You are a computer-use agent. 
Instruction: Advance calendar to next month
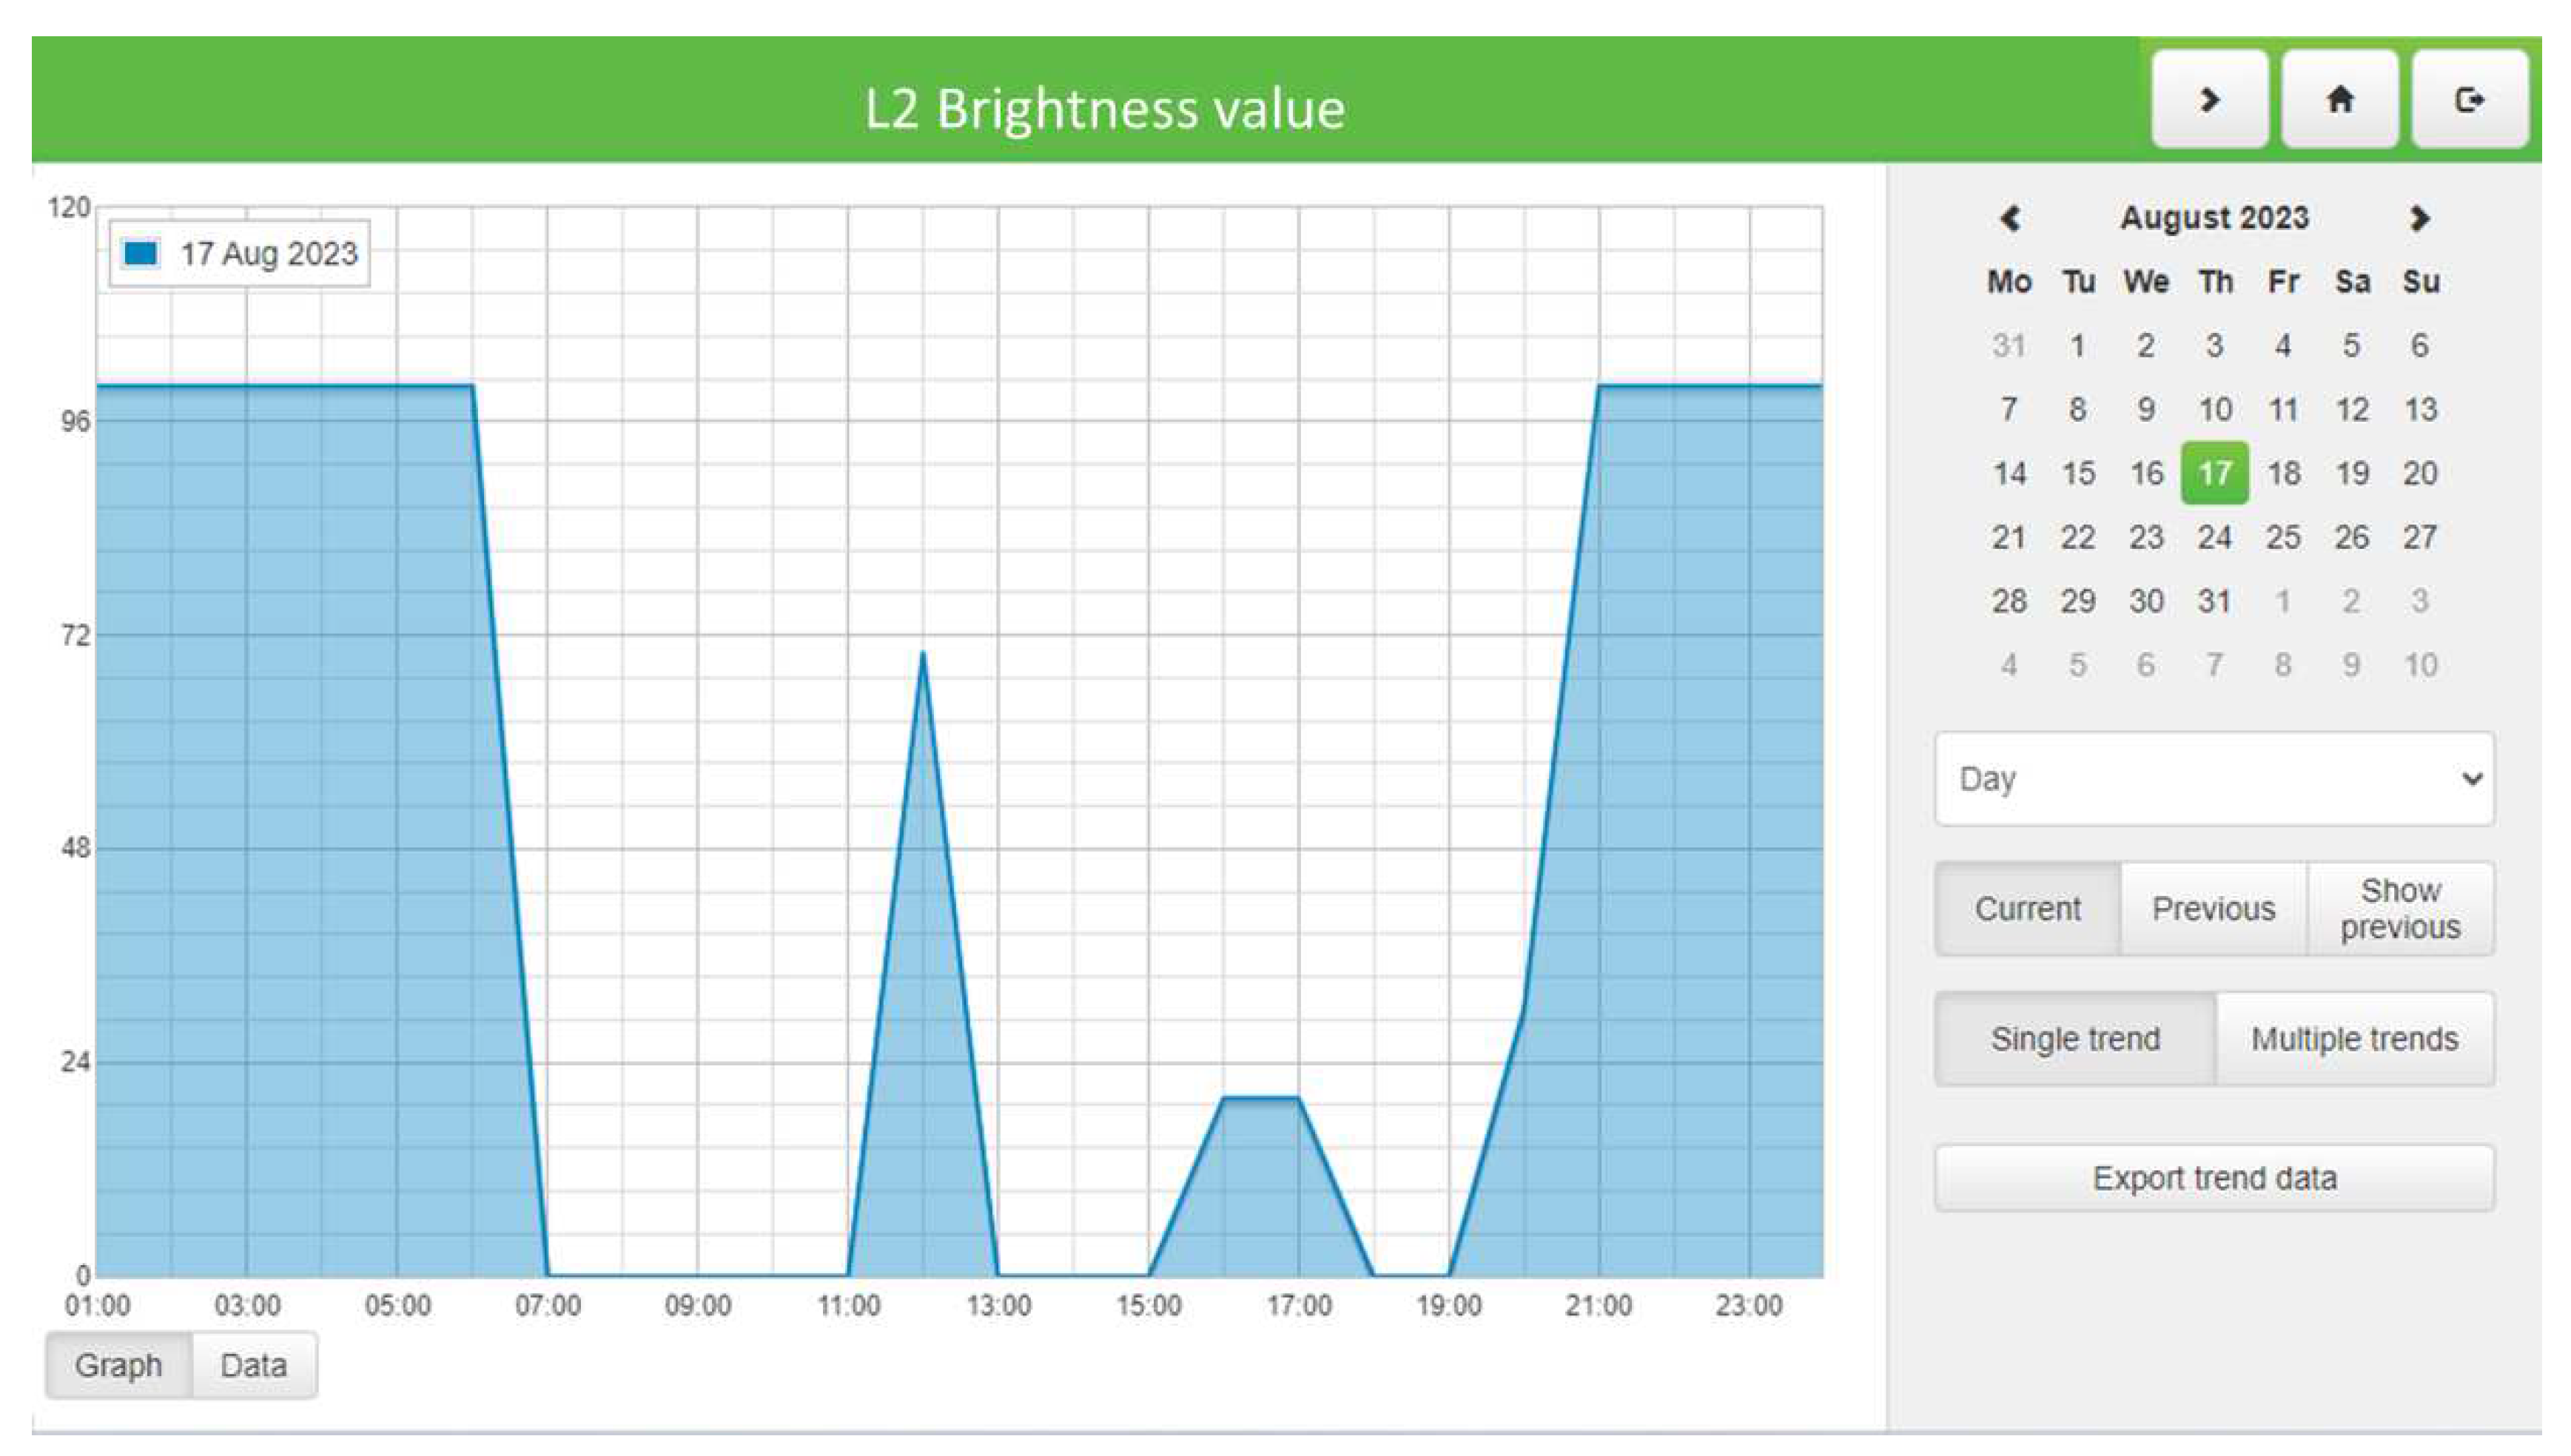pyautogui.click(x=2419, y=218)
